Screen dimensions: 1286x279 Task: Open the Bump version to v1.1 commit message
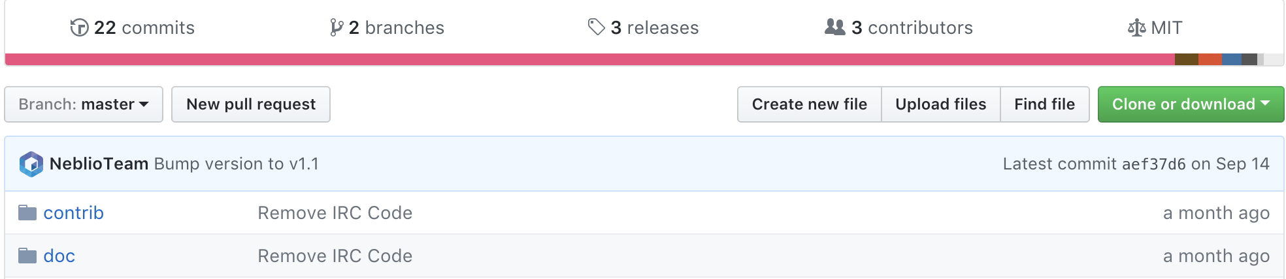pyautogui.click(x=237, y=164)
